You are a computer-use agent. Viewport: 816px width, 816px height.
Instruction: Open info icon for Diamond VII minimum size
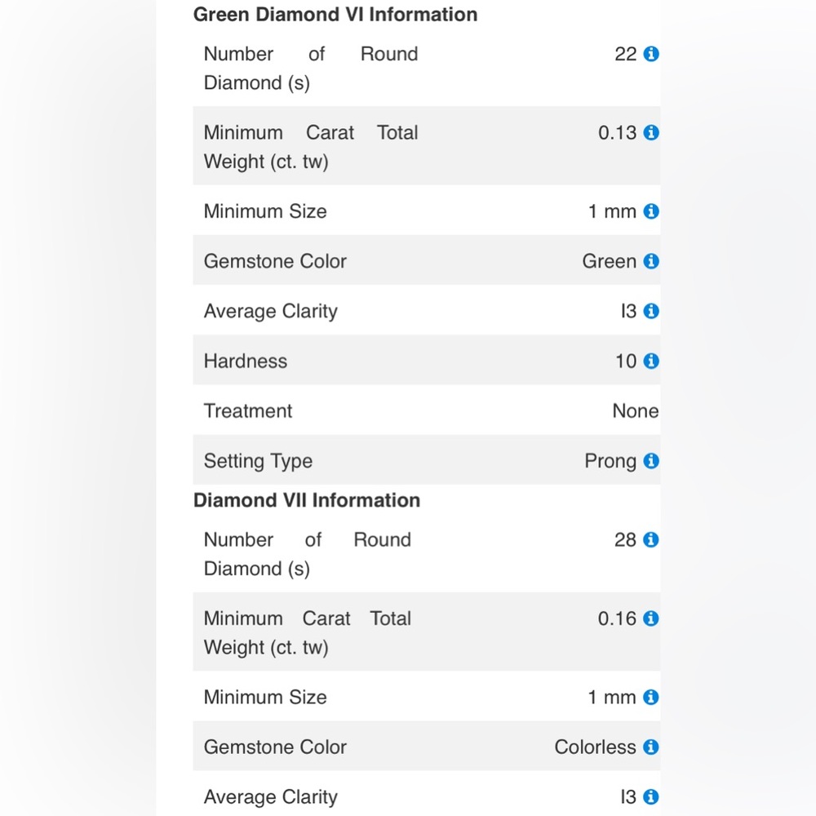pos(650,697)
